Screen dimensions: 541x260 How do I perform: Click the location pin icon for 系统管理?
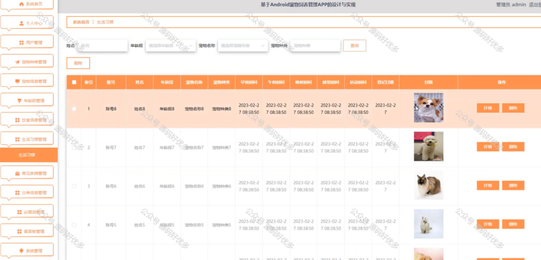(x=21, y=251)
